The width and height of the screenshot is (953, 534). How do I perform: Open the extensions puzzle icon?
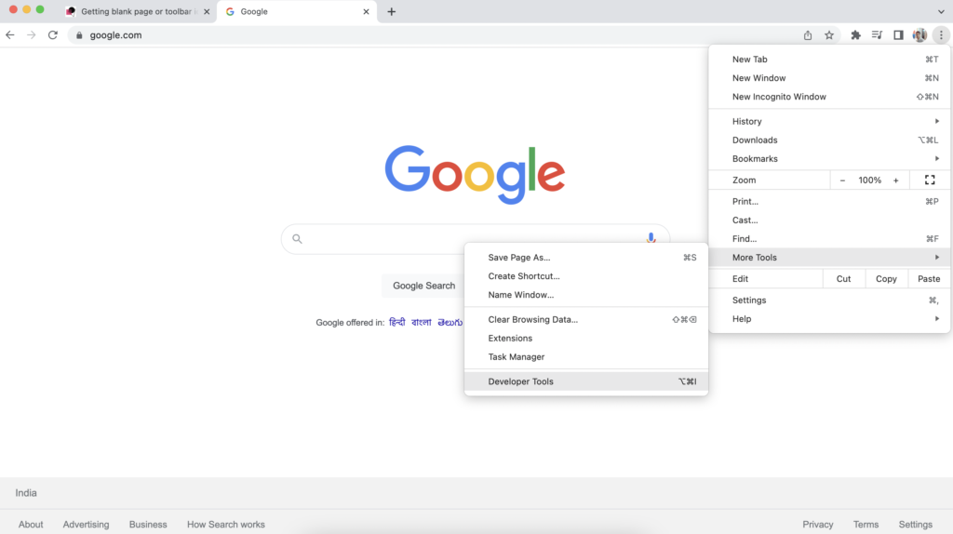click(x=856, y=35)
